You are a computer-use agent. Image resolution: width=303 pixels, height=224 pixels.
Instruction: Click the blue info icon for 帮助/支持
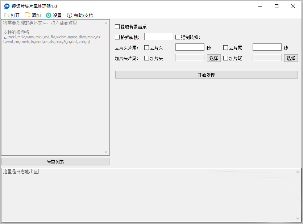[x=70, y=15]
